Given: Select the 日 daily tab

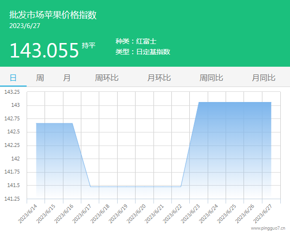Looking at the screenshot, I should click(x=13, y=78).
